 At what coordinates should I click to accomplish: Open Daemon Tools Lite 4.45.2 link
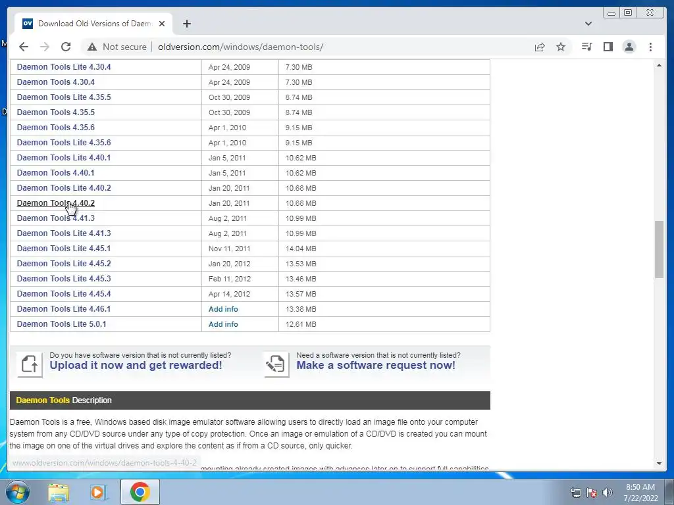coord(64,263)
